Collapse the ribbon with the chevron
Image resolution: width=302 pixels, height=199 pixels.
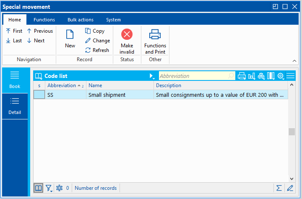click(294, 60)
